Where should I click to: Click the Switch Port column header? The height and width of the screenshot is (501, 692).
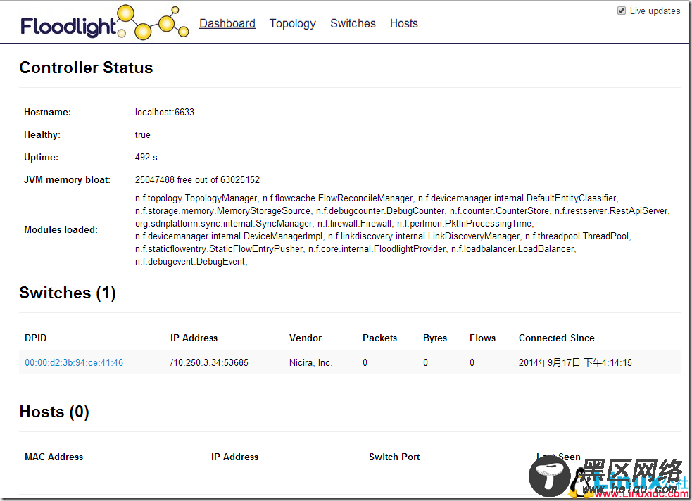click(x=394, y=457)
